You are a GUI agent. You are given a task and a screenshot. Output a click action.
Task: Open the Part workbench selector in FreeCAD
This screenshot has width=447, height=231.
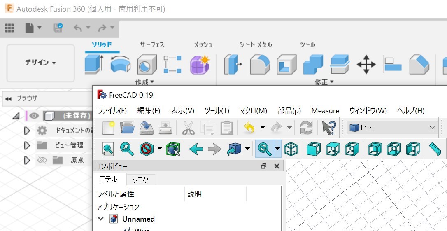[x=392, y=128]
